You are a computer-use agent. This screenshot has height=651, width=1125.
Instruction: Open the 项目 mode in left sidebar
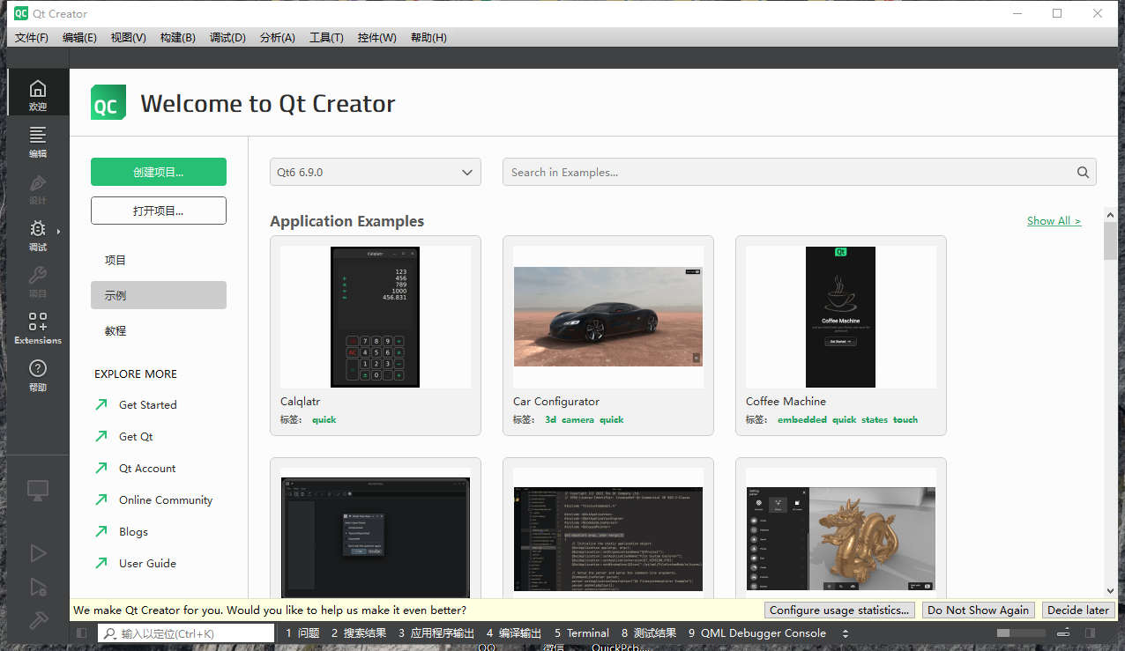coord(37,280)
